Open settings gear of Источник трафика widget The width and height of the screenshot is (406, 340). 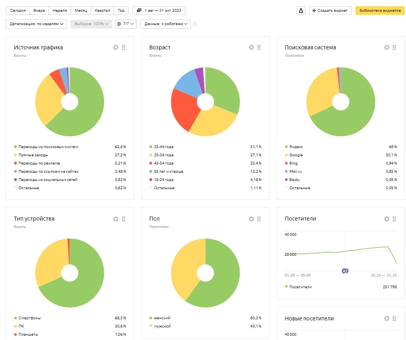point(116,47)
